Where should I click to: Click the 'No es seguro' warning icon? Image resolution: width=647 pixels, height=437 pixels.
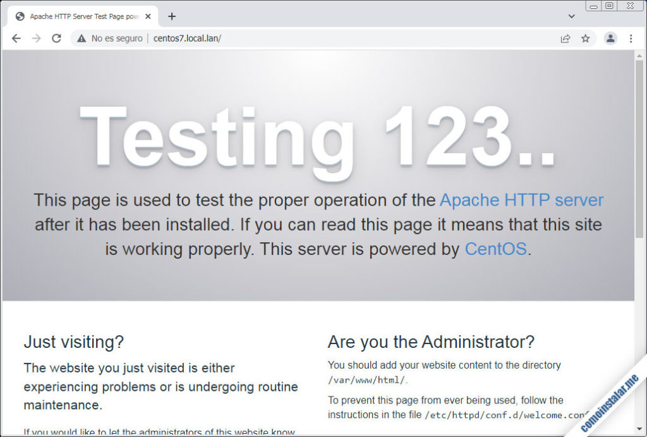tap(80, 38)
